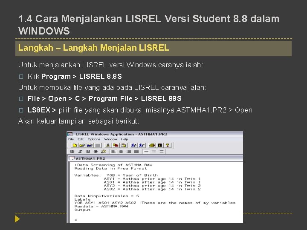The width and height of the screenshot is (307, 230).
Task: Click the Run LISREL running-man icon
Action: pyautogui.click(x=133, y=145)
